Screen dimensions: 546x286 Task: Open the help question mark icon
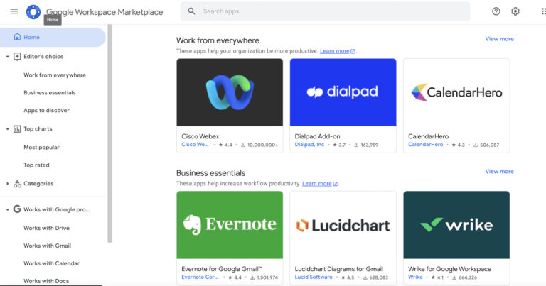[496, 11]
